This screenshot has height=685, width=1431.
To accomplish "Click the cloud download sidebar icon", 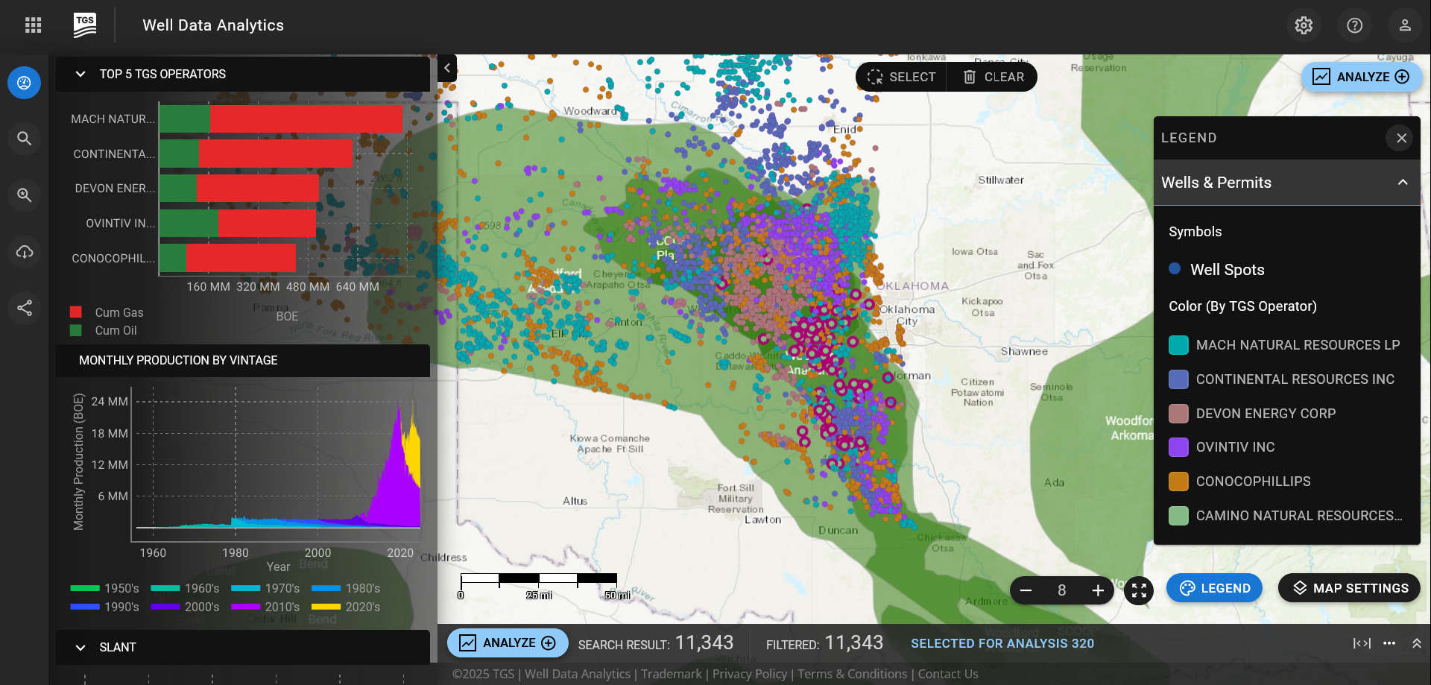I will click(x=25, y=252).
